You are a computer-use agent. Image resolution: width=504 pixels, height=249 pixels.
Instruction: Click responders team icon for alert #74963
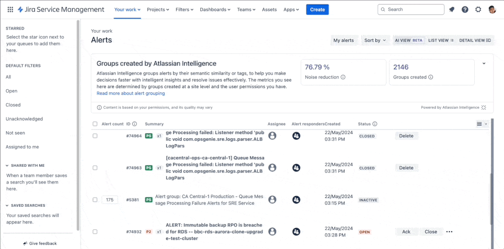(296, 168)
